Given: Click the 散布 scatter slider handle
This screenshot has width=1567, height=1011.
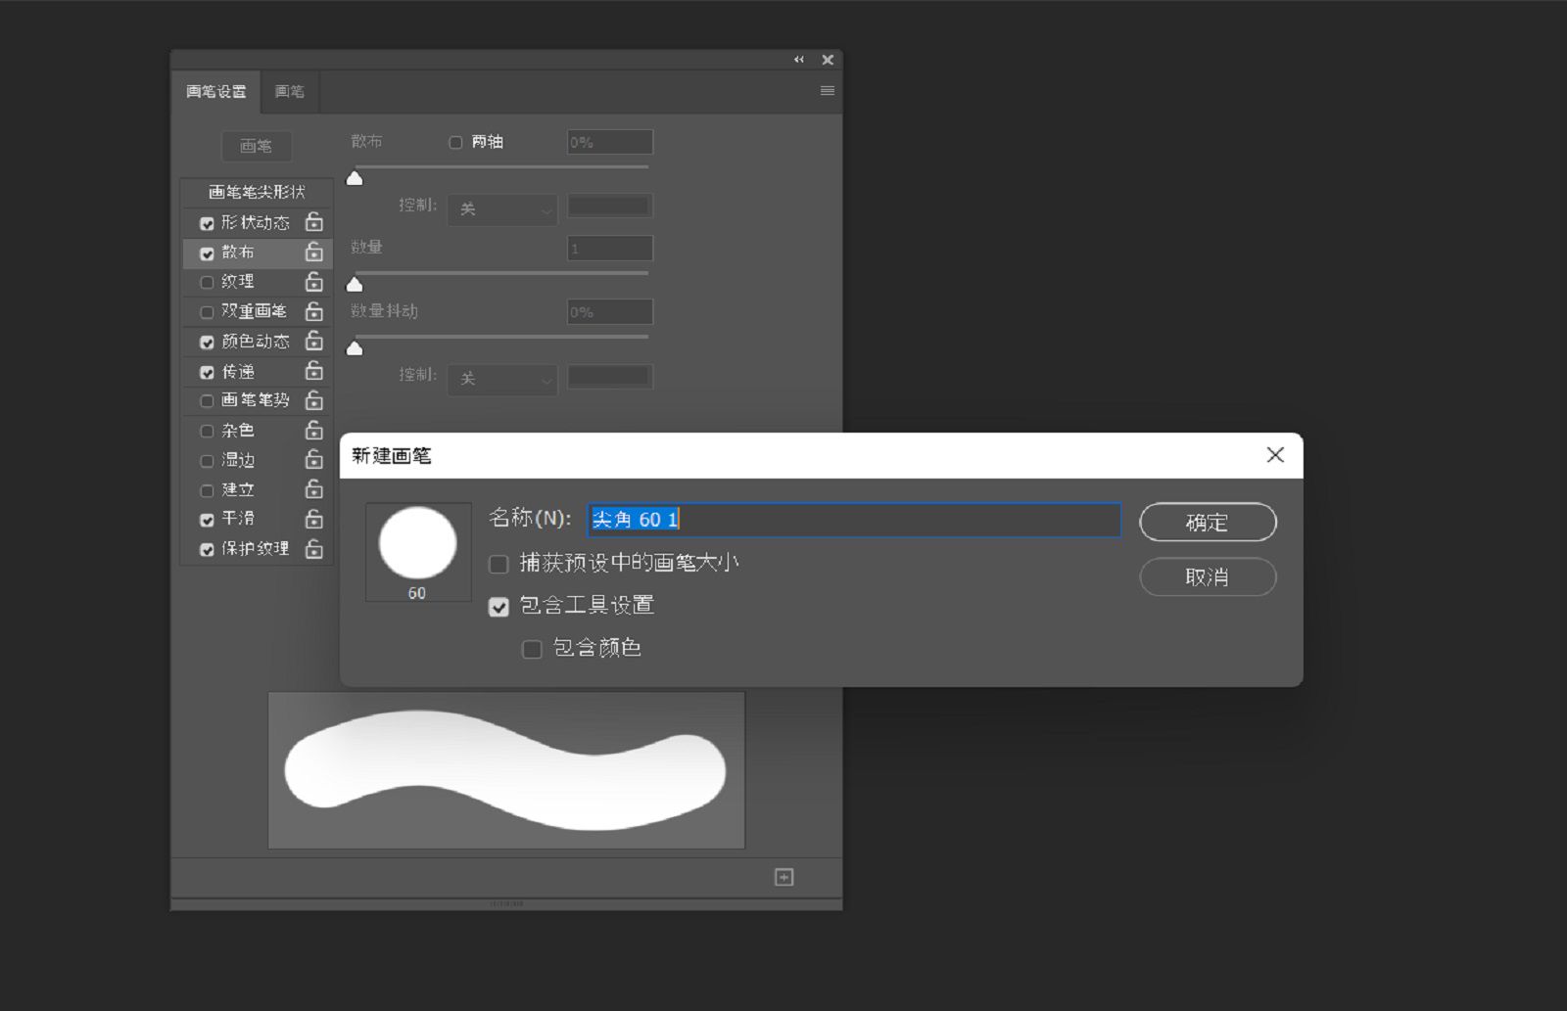Looking at the screenshot, I should pos(355,178).
